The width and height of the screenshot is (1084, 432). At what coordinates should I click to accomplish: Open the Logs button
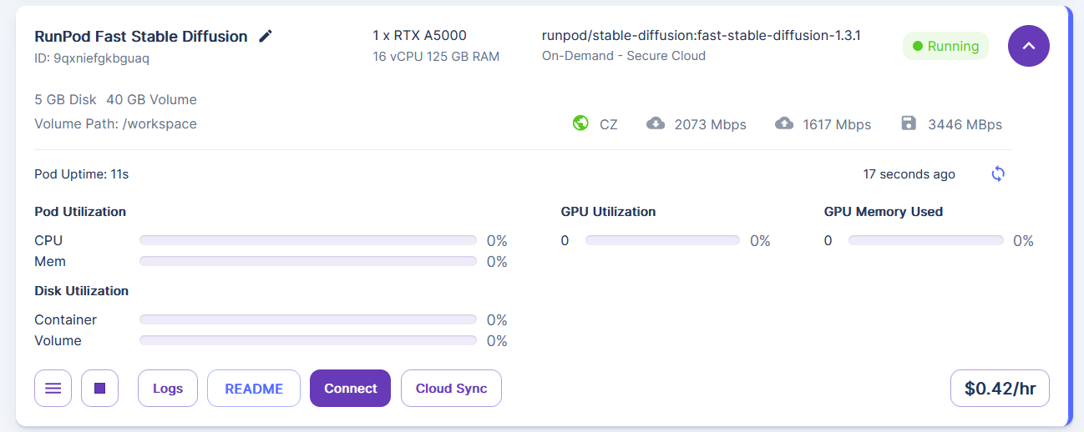pos(168,389)
